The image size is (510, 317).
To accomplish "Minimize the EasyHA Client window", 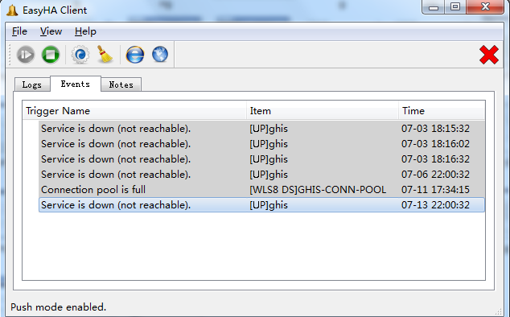I will click(x=434, y=7).
